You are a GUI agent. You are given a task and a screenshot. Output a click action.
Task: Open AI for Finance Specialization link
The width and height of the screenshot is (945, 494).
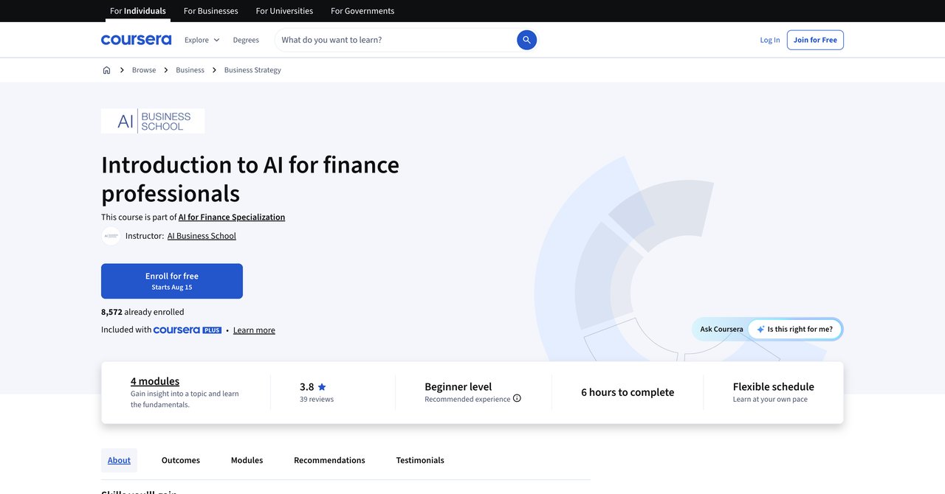[232, 217]
